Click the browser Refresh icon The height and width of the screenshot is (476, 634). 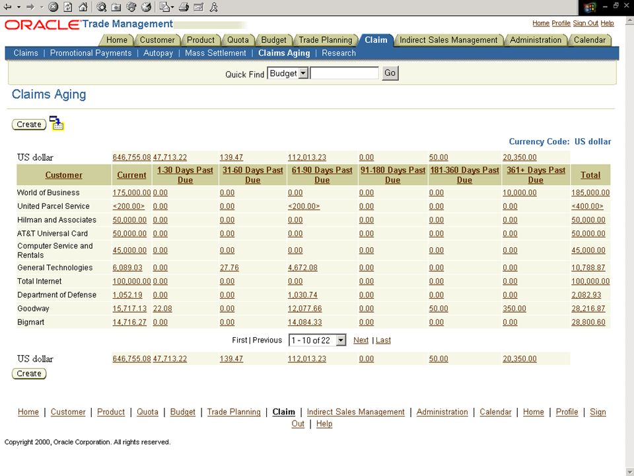[68, 7]
